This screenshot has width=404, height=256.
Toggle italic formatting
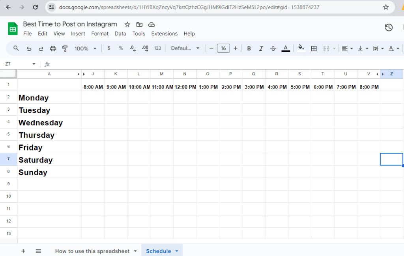[261, 48]
